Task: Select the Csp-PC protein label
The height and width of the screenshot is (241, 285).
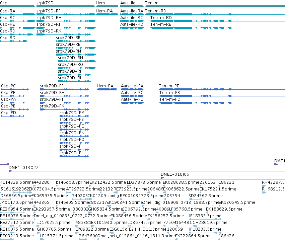Action: coord(8,86)
